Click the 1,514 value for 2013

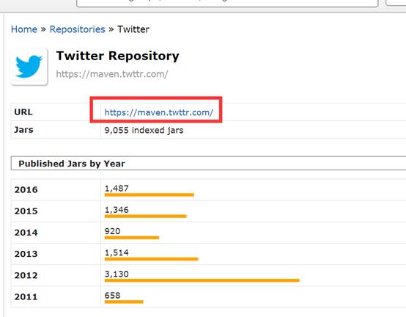[117, 252]
